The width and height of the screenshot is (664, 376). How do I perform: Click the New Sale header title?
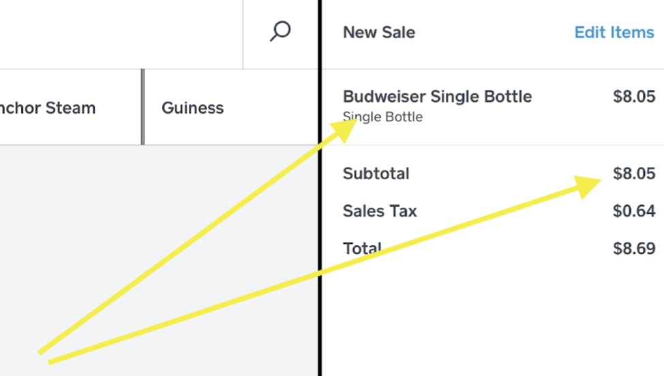coord(378,32)
